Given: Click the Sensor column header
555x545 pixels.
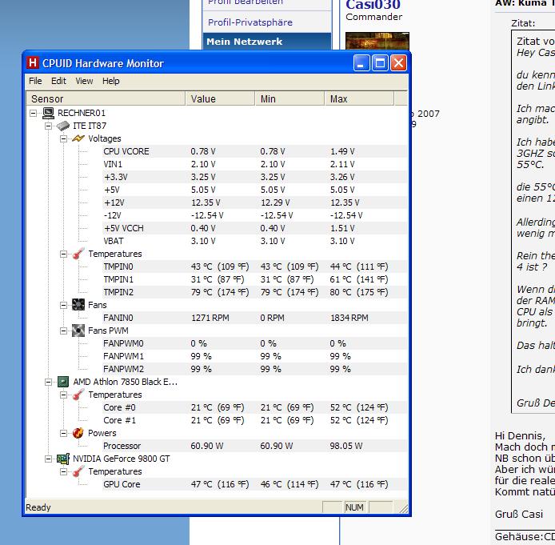Looking at the screenshot, I should (x=106, y=98).
